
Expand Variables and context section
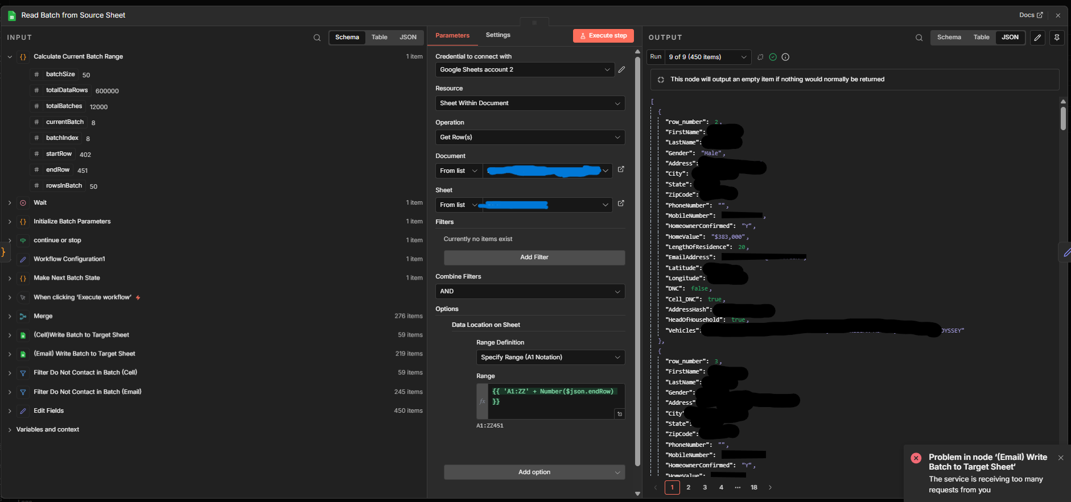tap(10, 430)
